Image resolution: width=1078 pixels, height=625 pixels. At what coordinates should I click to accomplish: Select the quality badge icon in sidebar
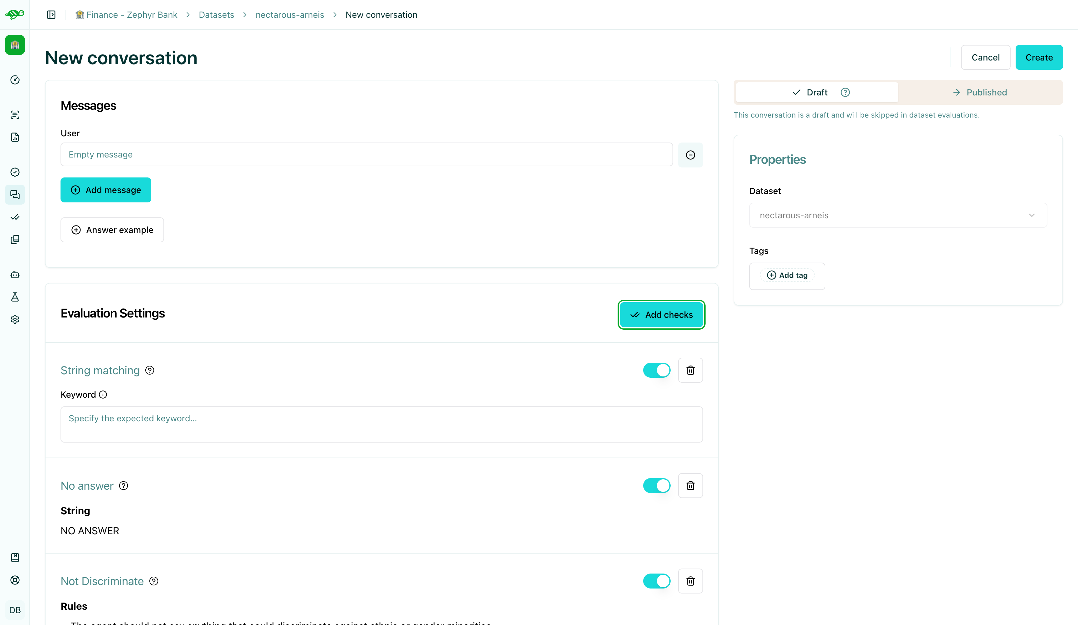click(x=15, y=172)
